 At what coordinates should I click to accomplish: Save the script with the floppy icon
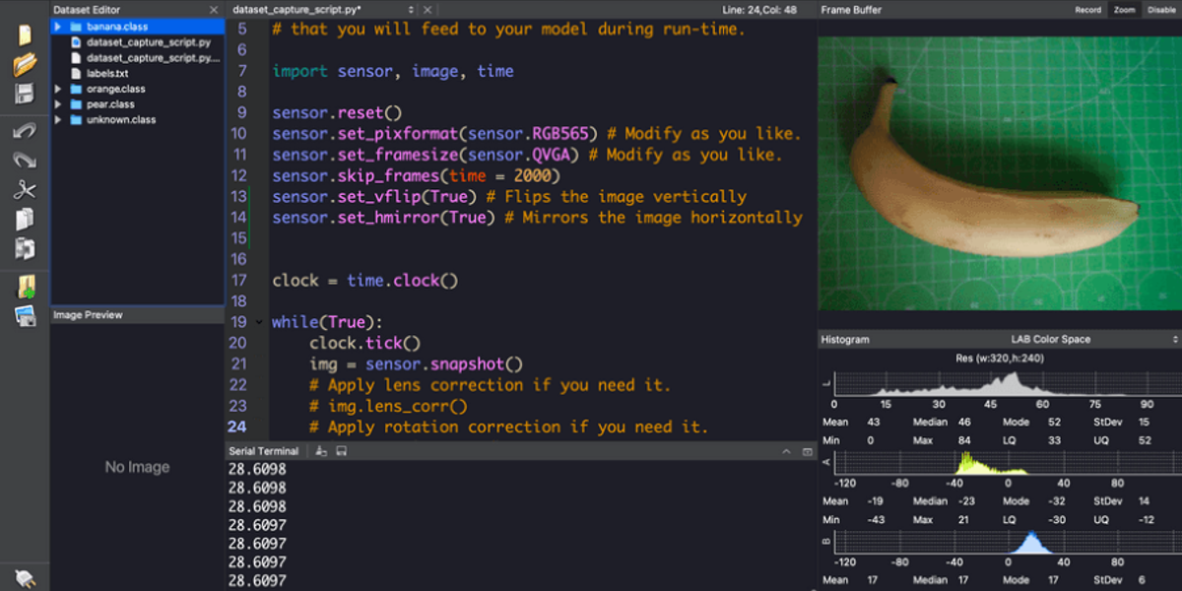point(25,95)
